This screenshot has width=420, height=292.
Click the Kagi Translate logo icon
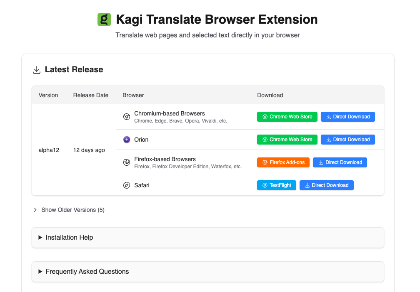(x=104, y=19)
